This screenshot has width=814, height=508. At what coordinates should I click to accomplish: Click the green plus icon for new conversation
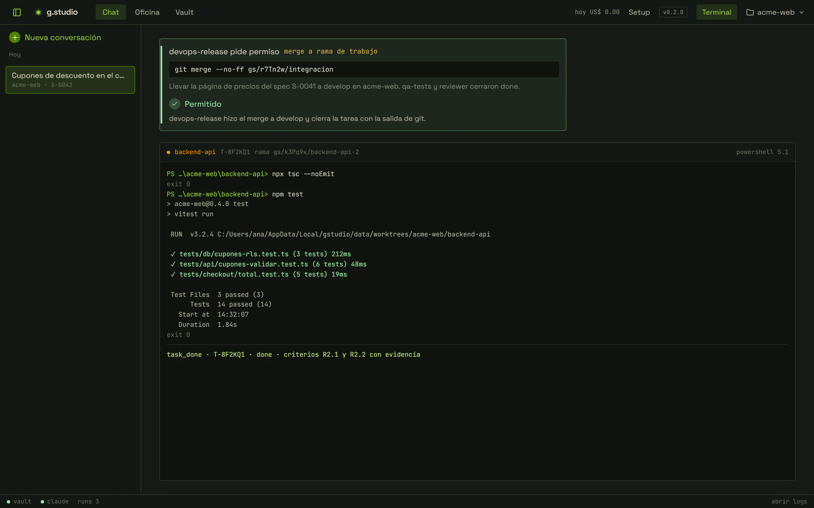click(x=15, y=37)
